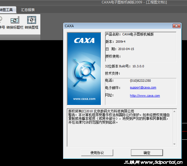Click the version text 2009r4
This screenshot has width=187, height=166.
121,42
